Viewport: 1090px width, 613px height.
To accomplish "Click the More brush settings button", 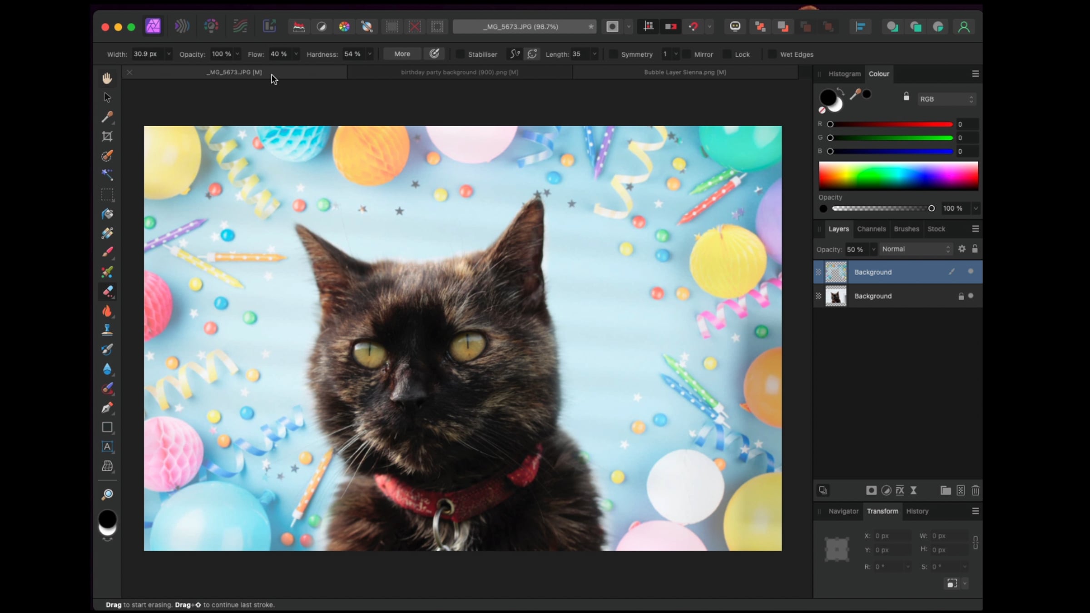I will coord(402,54).
